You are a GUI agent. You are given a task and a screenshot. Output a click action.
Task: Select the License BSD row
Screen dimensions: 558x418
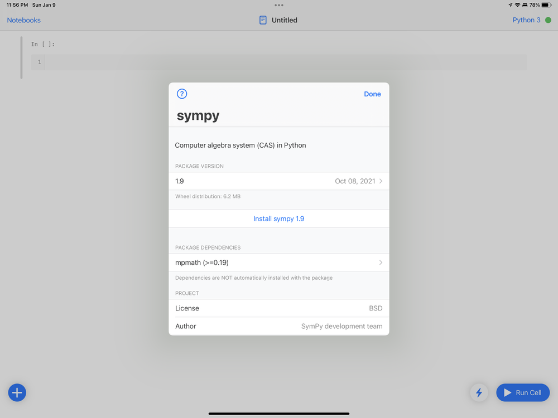[x=278, y=308]
